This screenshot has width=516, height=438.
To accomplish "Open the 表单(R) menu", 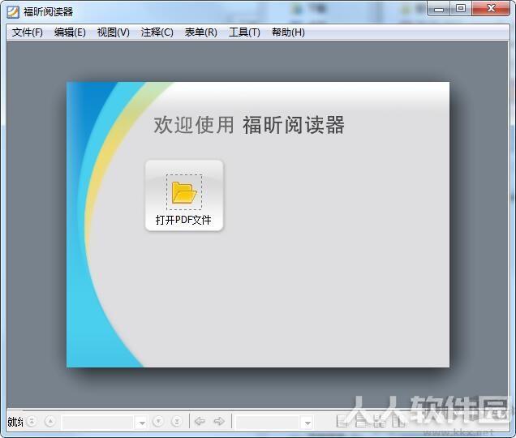I will tap(200, 32).
